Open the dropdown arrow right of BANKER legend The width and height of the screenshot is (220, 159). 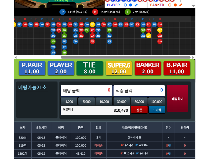point(193,6)
